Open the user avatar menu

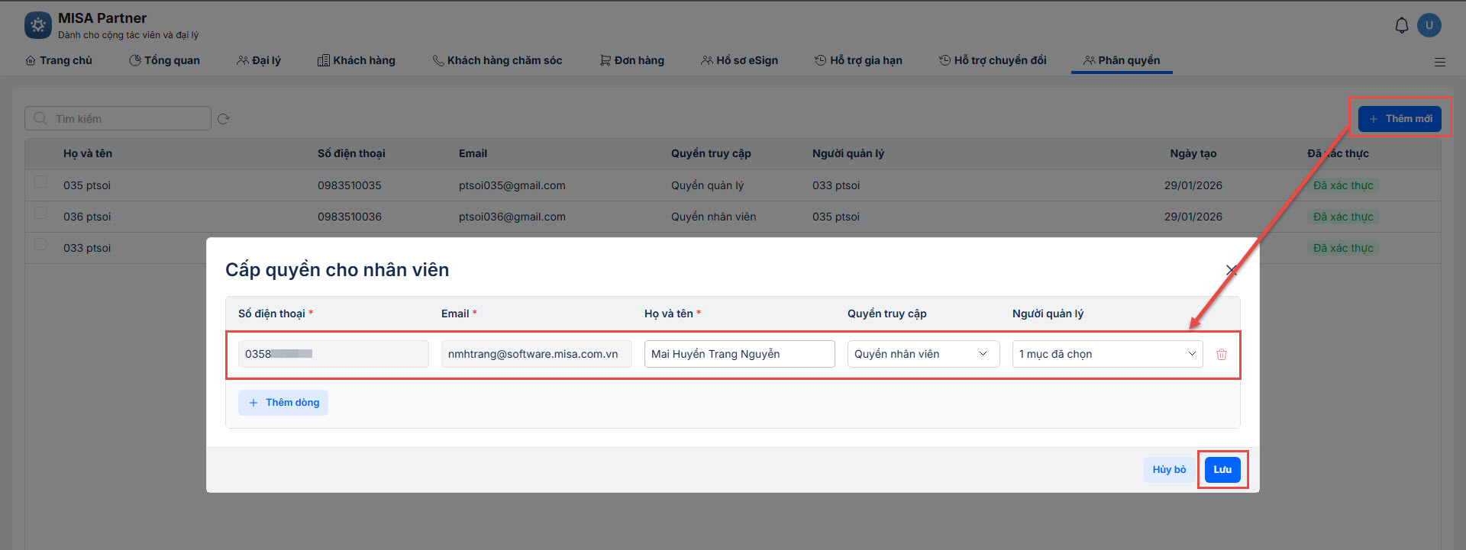[x=1429, y=25]
